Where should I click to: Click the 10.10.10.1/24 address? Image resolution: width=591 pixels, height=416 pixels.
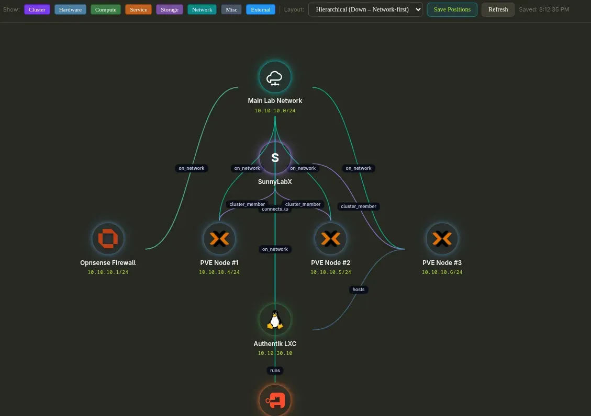click(x=108, y=272)
